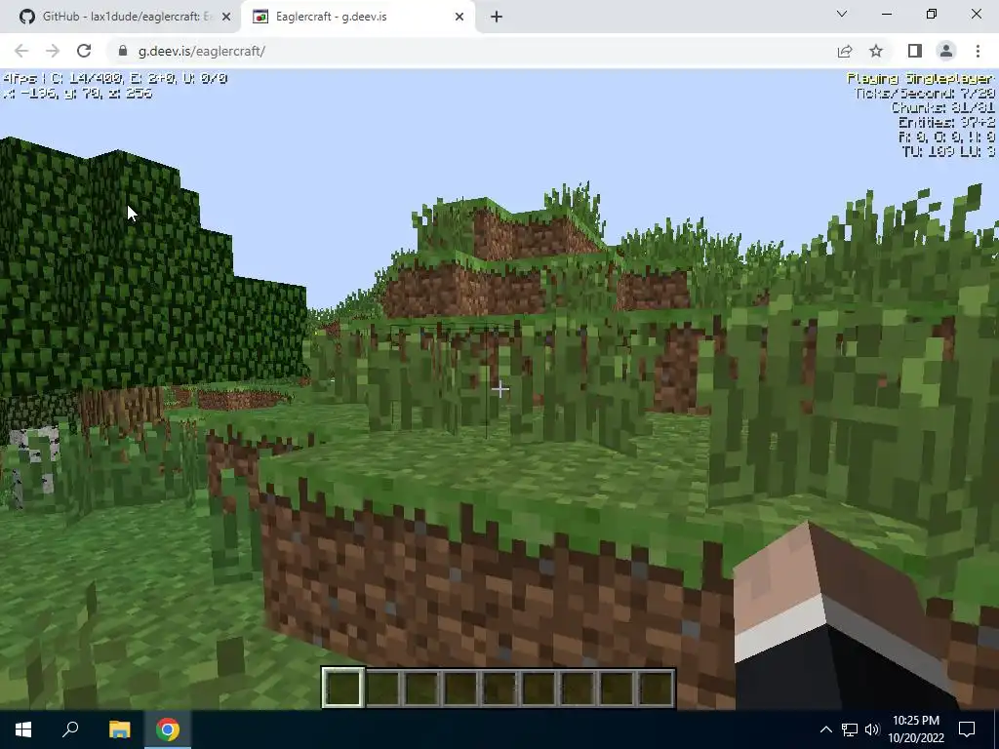
Task: Switch to the GitHub lax1dude/eaglercraft tab
Action: (x=121, y=17)
